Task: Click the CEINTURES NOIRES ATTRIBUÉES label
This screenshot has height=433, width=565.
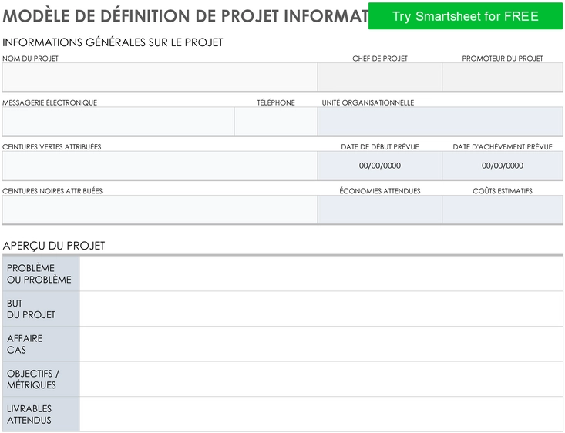Action: coord(52,191)
